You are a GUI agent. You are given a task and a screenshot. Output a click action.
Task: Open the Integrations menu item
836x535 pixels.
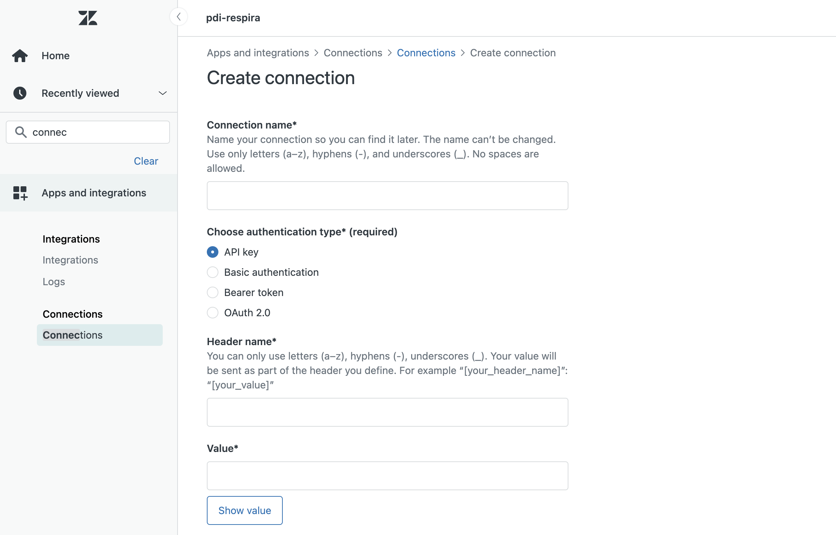[70, 260]
